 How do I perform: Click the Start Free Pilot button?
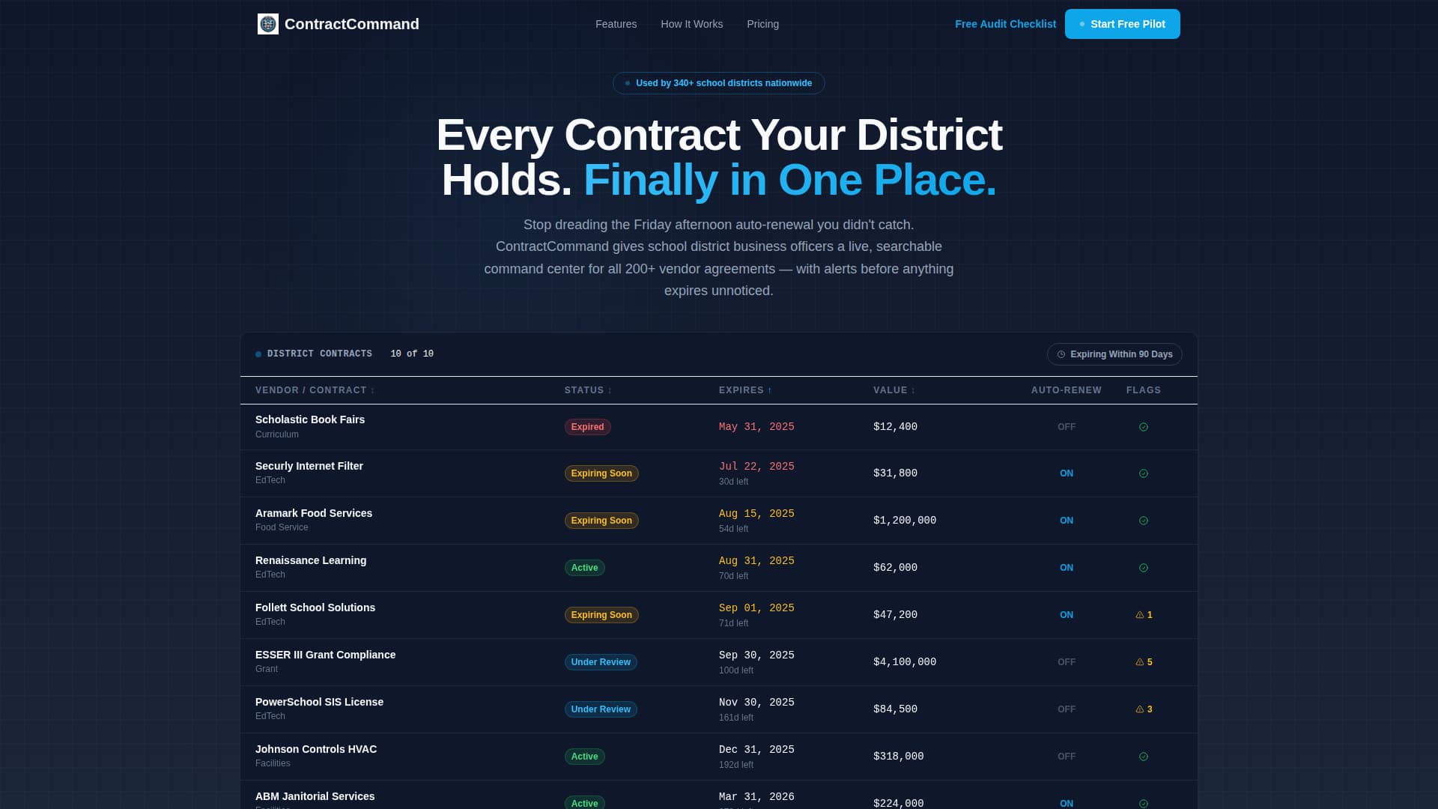[1122, 24]
